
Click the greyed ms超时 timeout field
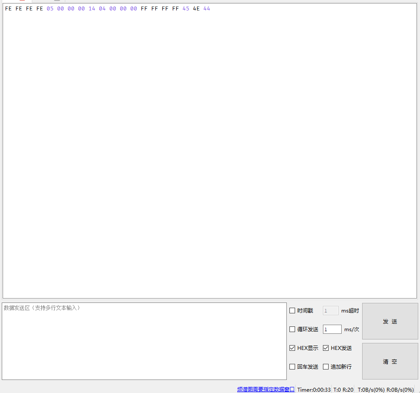pos(330,310)
